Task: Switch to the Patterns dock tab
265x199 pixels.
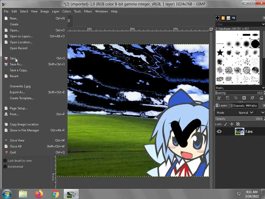Action: 223,18
